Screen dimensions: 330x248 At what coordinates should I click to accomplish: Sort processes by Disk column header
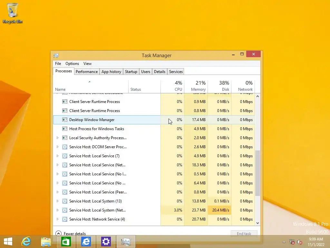tap(219, 86)
